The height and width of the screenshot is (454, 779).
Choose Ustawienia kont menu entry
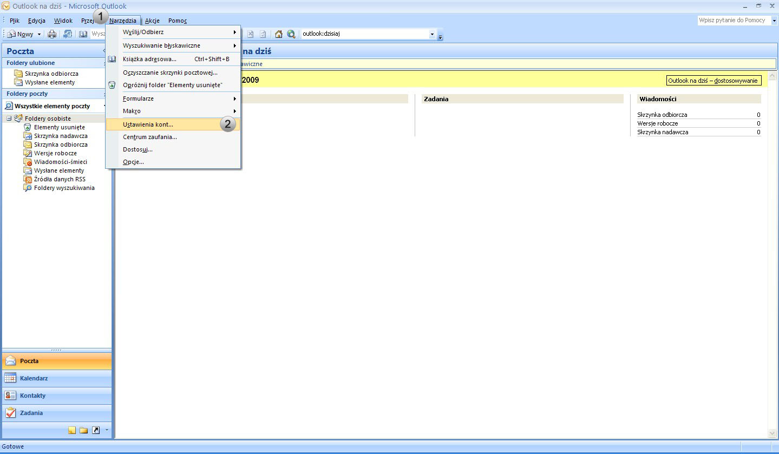click(x=173, y=124)
